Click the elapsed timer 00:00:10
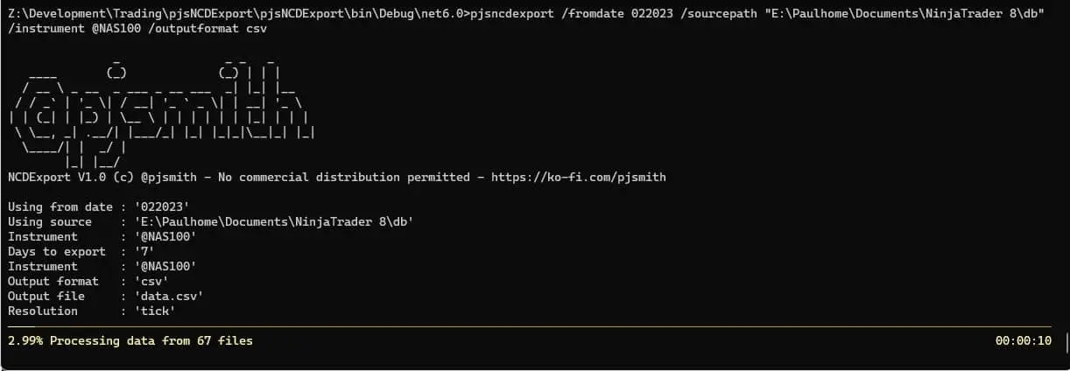The height and width of the screenshot is (371, 1070). [x=1023, y=340]
